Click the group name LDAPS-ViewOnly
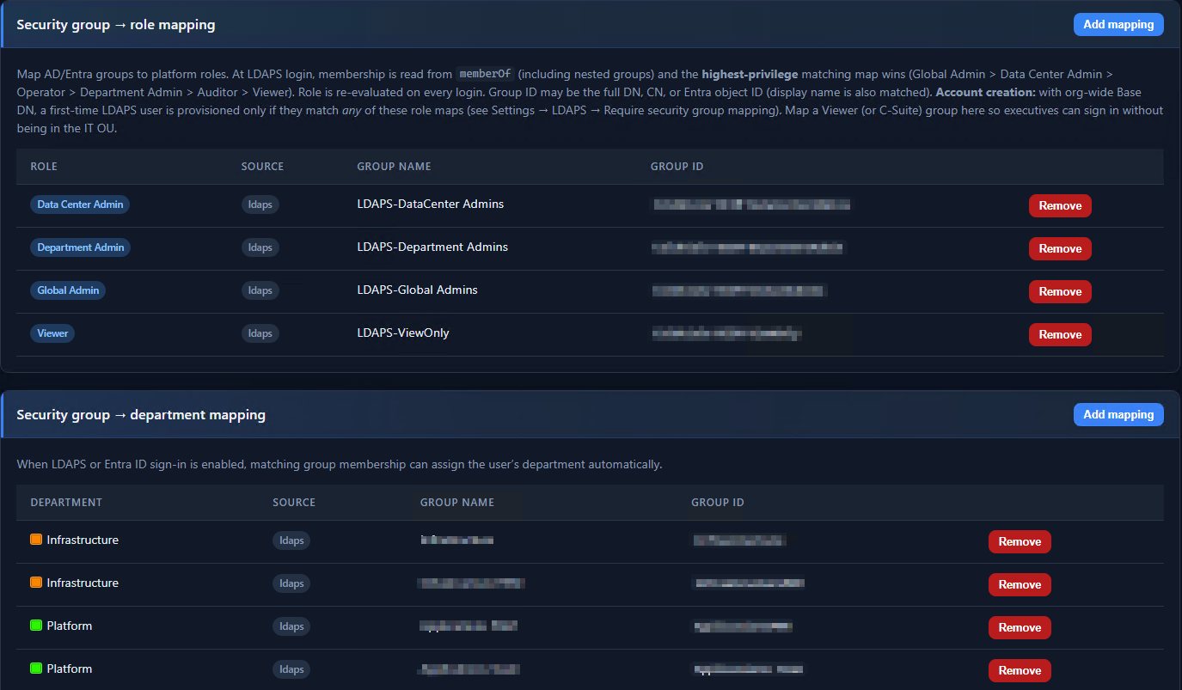 point(403,333)
